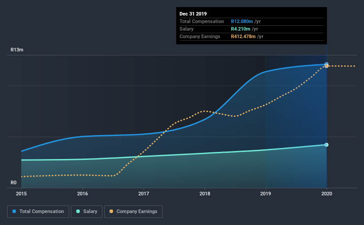Click the 2017 x-axis label

144,194
